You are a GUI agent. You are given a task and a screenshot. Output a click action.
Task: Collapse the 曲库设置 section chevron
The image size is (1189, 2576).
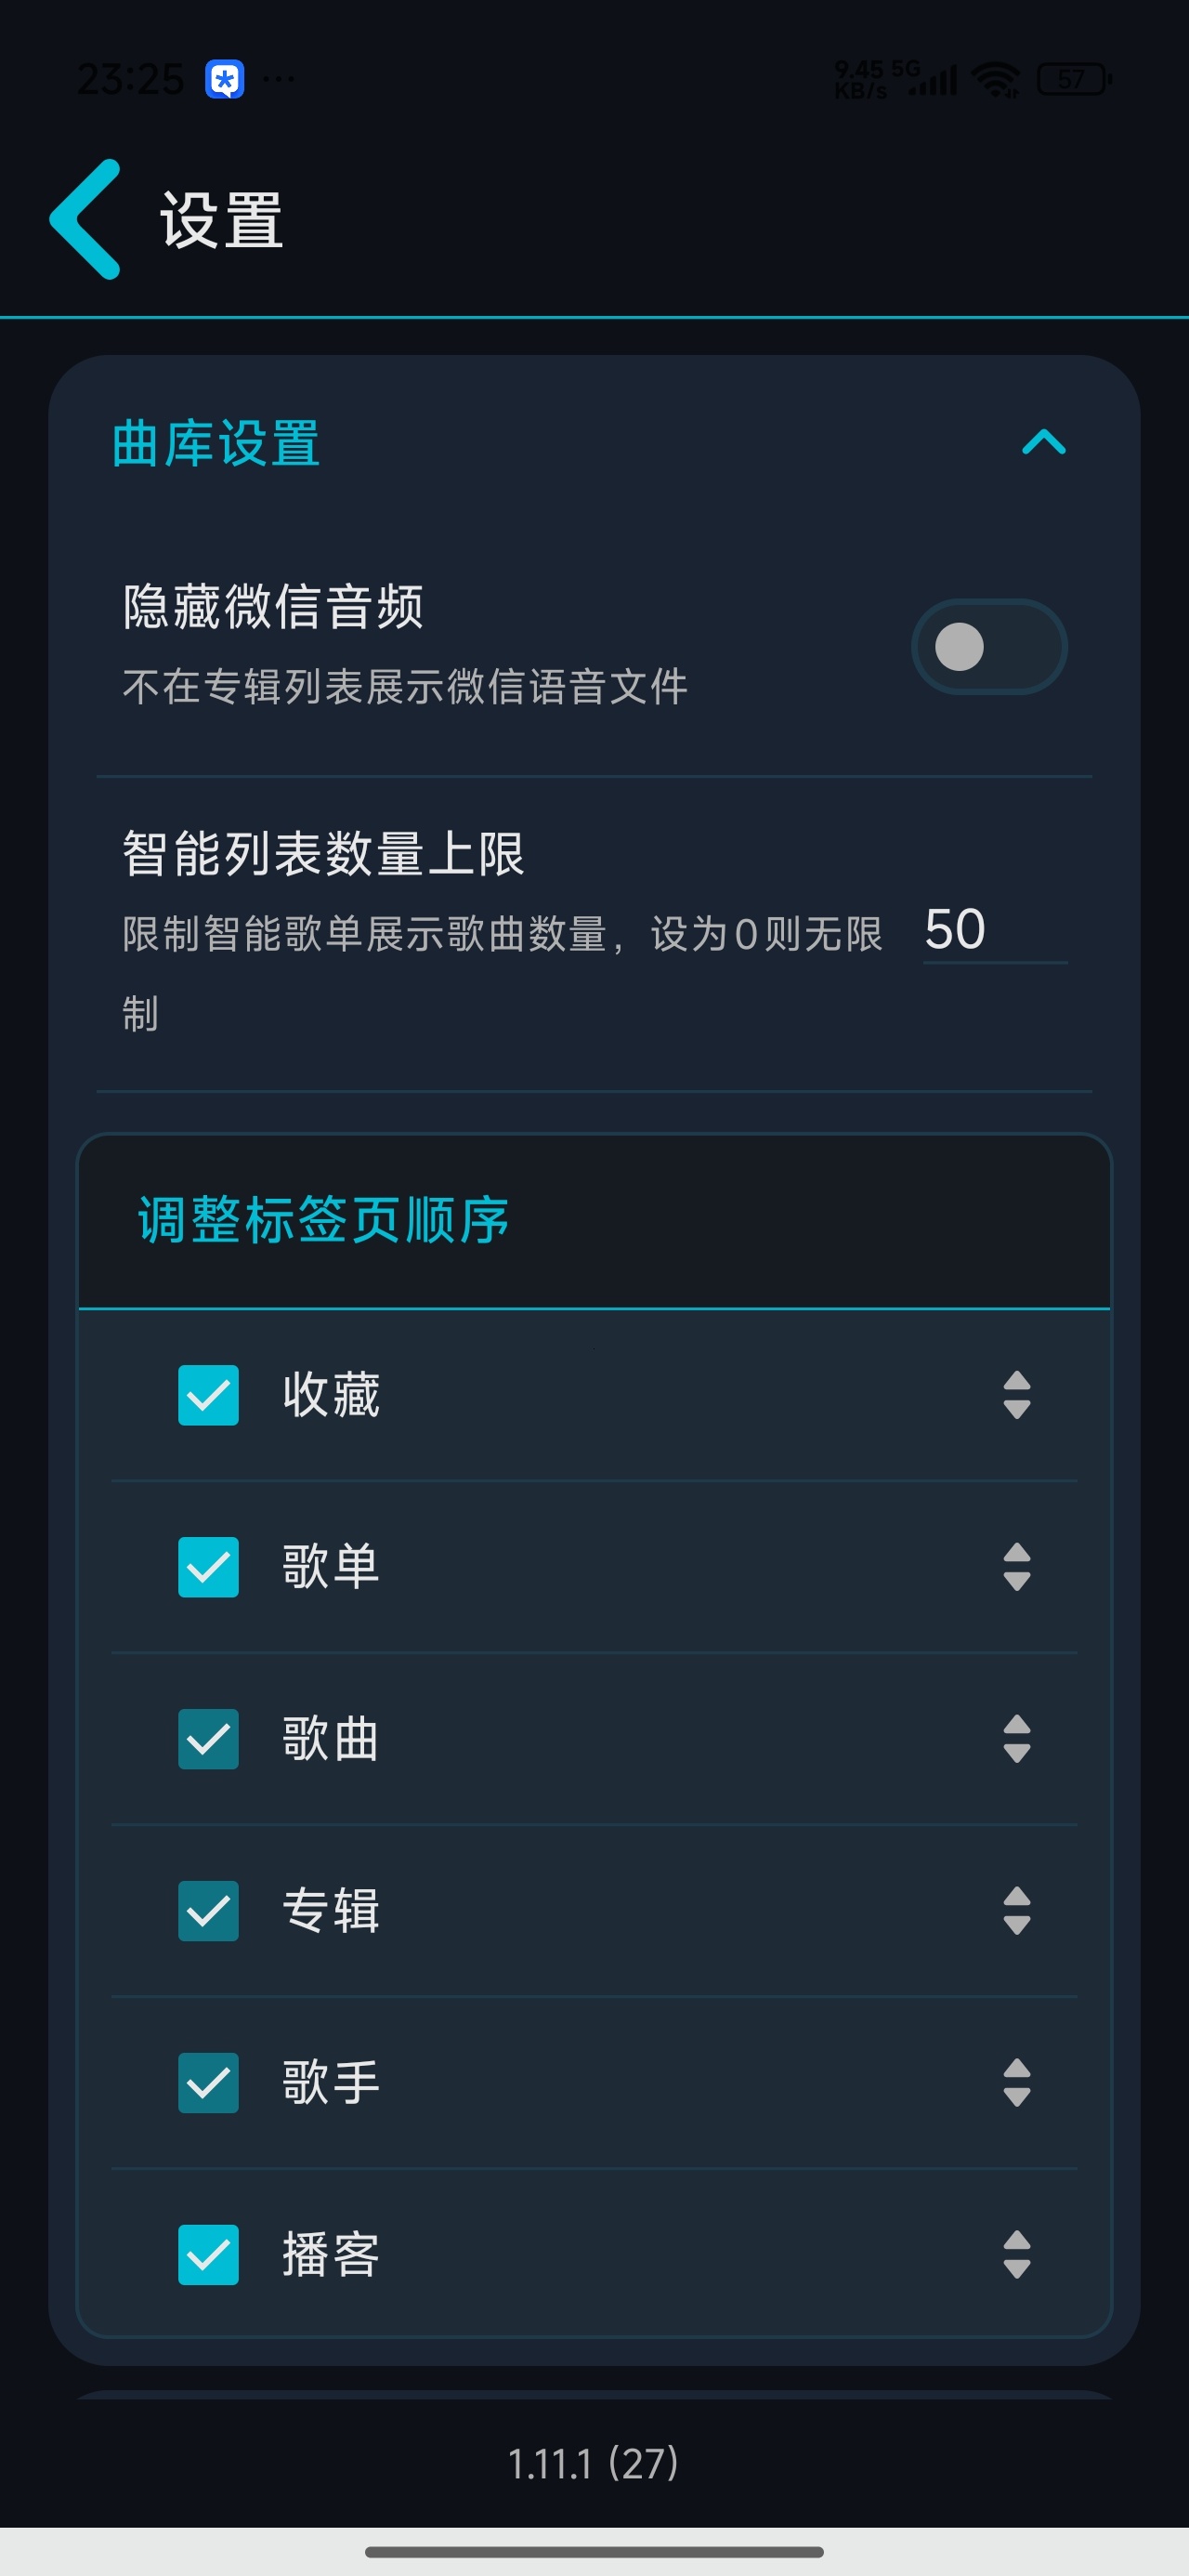click(x=1044, y=442)
